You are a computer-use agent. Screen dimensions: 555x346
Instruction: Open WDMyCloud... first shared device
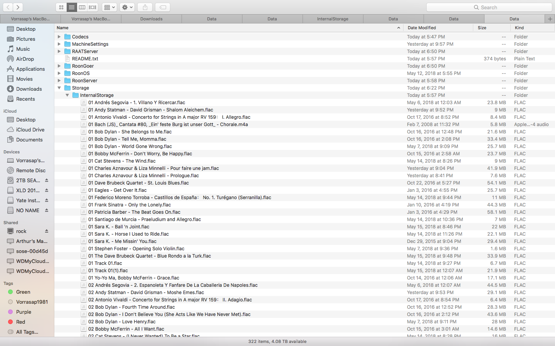pyautogui.click(x=32, y=261)
